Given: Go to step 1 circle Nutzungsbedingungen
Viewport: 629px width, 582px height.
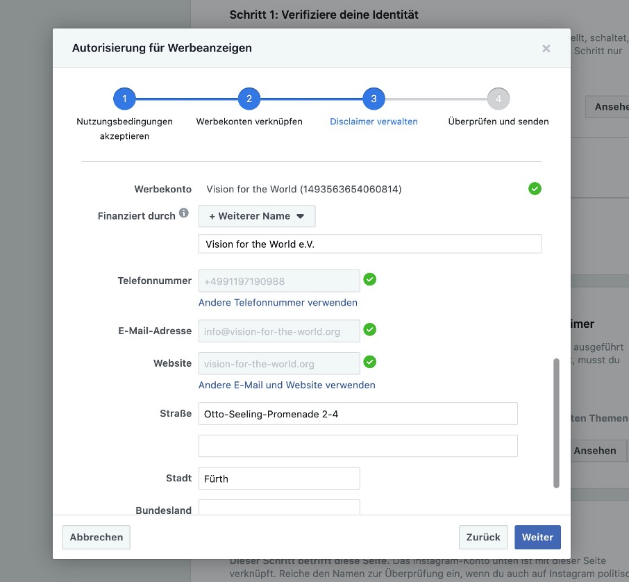Looking at the screenshot, I should click(x=124, y=99).
